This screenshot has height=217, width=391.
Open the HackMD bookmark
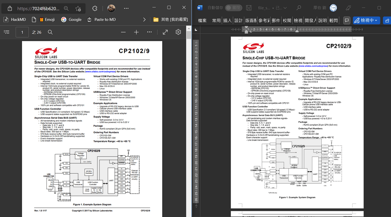point(15,20)
